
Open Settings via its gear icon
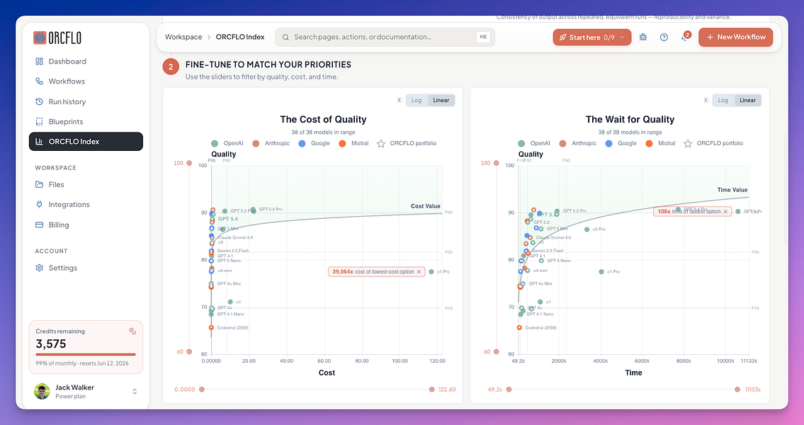coord(39,268)
